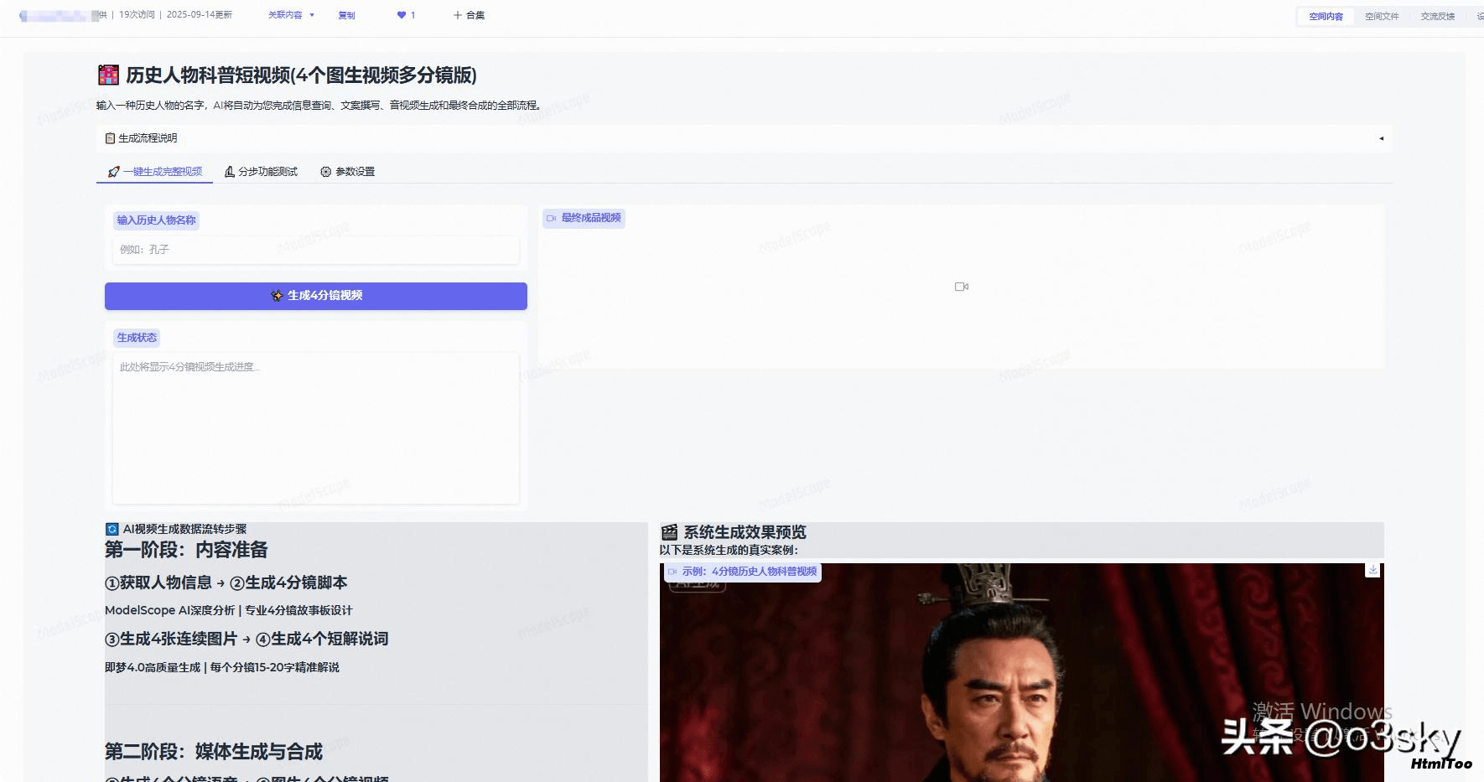
Task: Click the rocket icon beside 一键生成完整视频
Action: [114, 171]
